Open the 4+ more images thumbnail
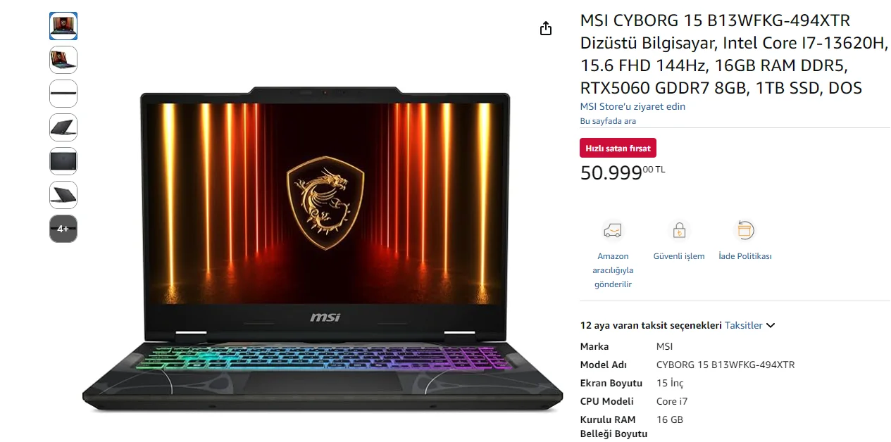Screen dimensions: 891x442 (63, 229)
